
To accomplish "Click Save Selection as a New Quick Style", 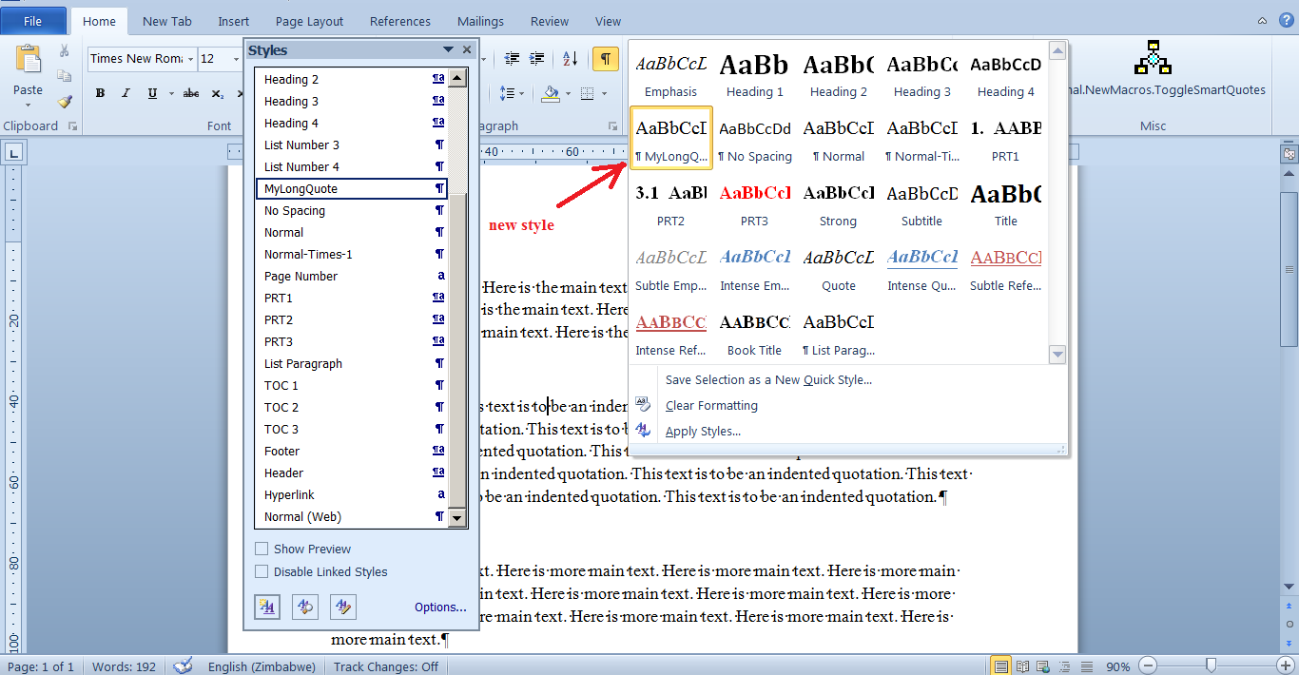I will tap(768, 379).
